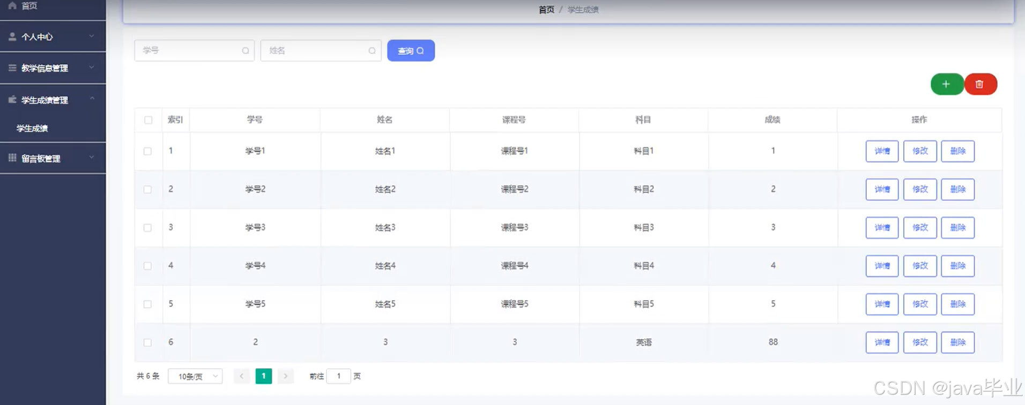This screenshot has width=1025, height=405.
Task: Collapse the 学生成绩管理 menu chevron
Action: [92, 99]
